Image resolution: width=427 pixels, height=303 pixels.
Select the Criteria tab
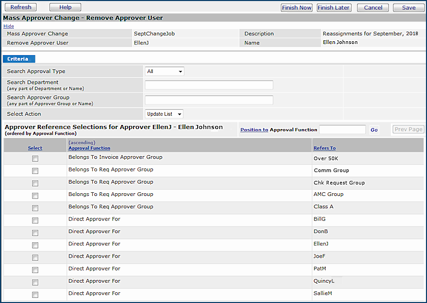tap(18, 59)
